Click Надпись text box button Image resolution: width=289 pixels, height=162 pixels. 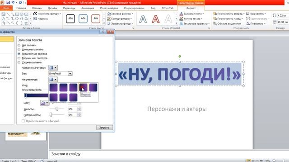41,19
